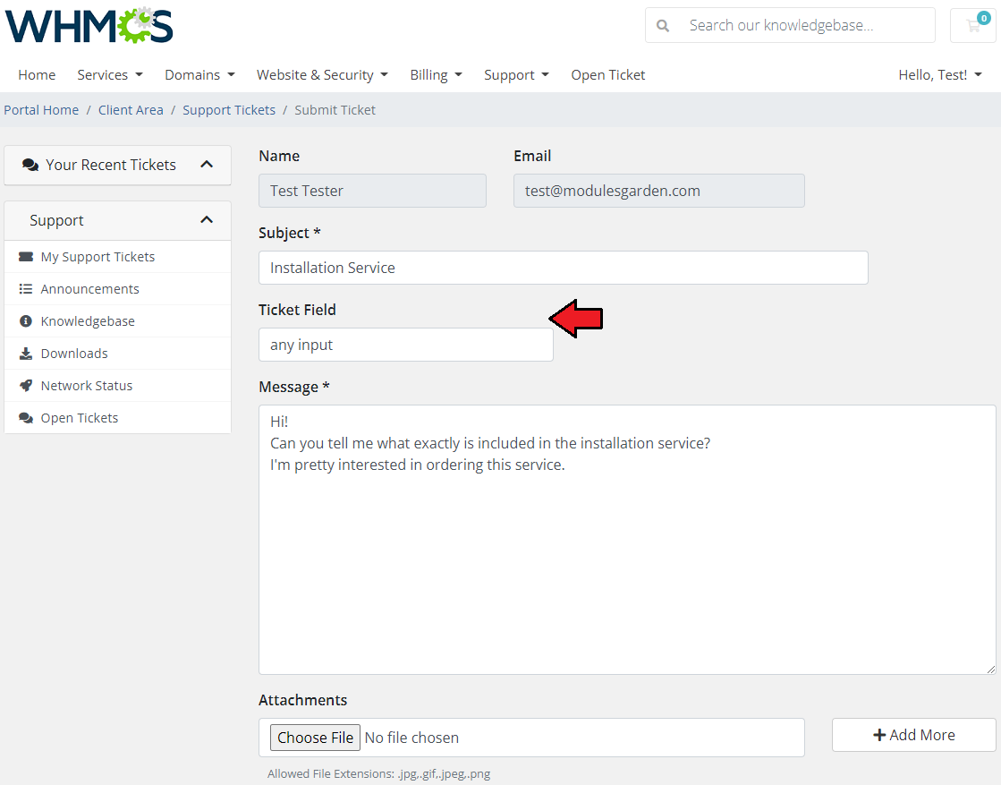1001x785 pixels.
Task: Click the Announcements list icon
Action: [x=26, y=289]
